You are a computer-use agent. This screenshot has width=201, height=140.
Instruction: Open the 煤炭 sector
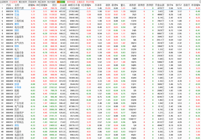pyautogui.click(x=17, y=30)
